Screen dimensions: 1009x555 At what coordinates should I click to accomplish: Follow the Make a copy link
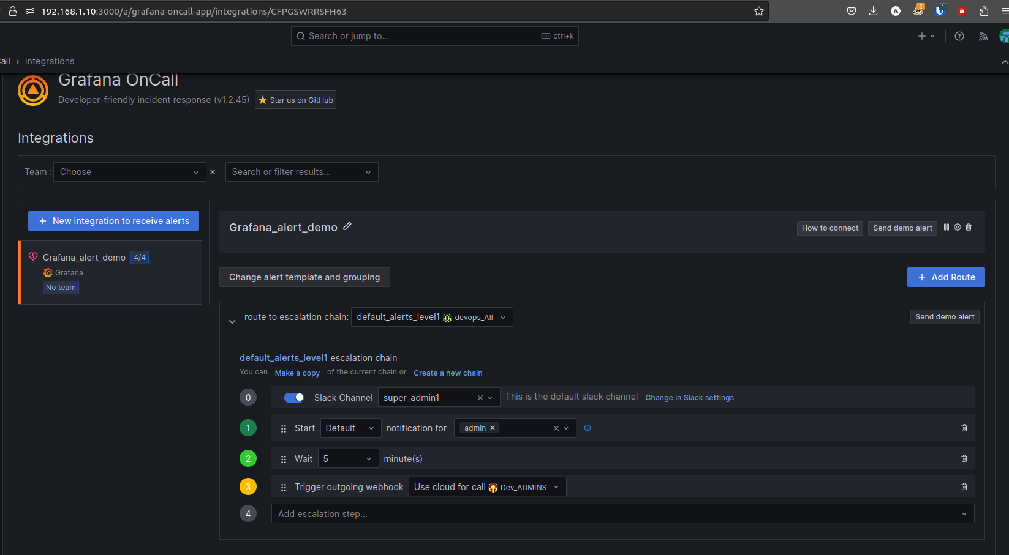(297, 373)
